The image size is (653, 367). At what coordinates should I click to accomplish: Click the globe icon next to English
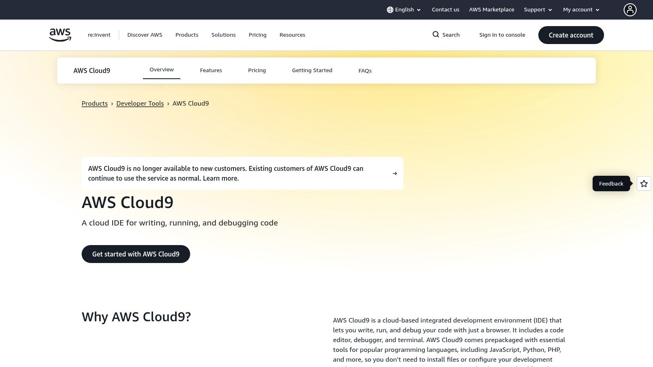390,9
